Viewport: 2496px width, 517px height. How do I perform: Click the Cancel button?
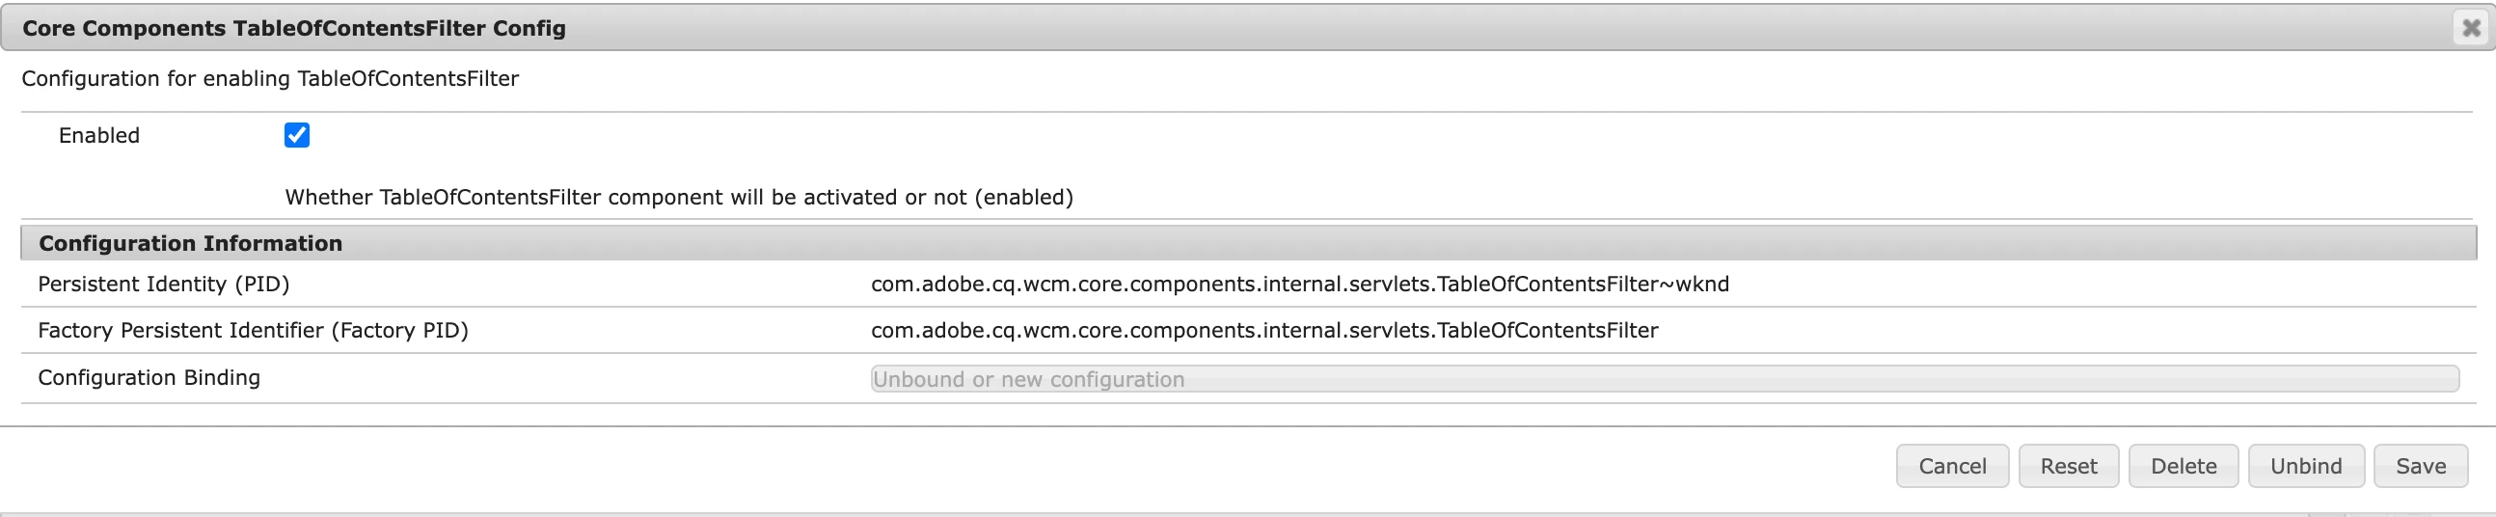pos(1951,466)
